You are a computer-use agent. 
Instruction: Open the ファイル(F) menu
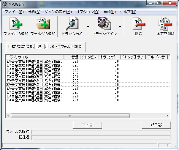(14, 12)
